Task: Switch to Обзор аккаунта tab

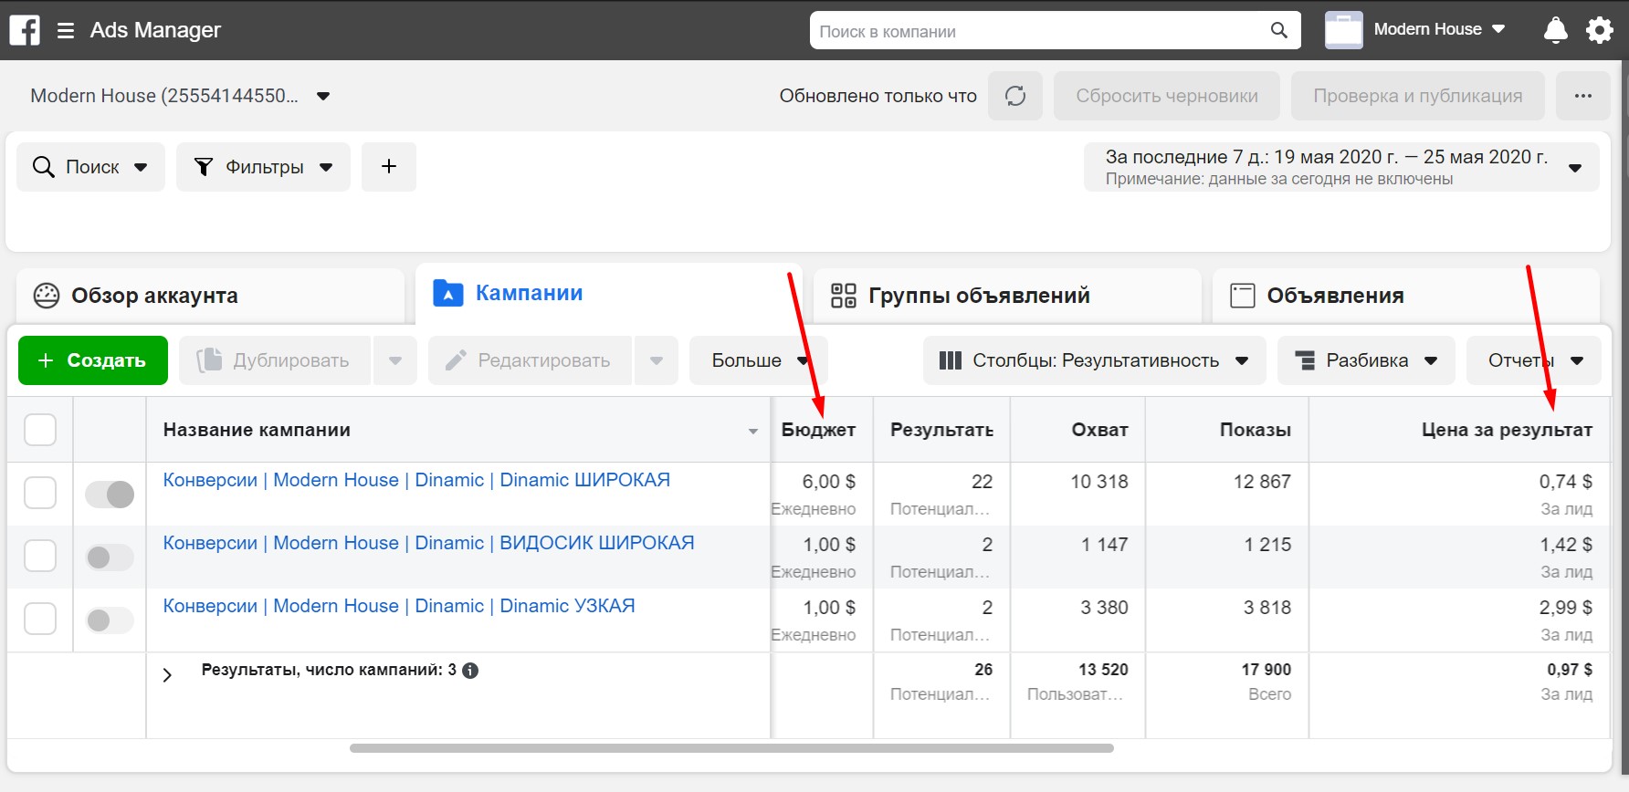Action: pyautogui.click(x=210, y=296)
